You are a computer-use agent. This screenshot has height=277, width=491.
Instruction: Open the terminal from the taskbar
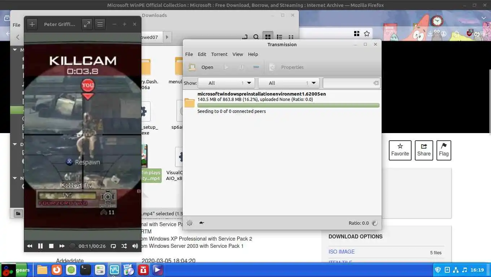point(85,270)
